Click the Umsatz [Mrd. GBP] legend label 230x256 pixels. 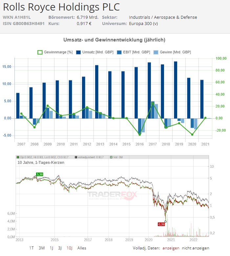click(98, 52)
